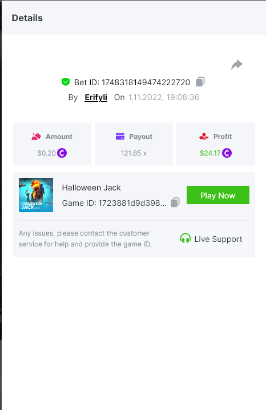Image resolution: width=266 pixels, height=410 pixels.
Task: Click the currency coin icon beside $0.20
Action: click(62, 153)
